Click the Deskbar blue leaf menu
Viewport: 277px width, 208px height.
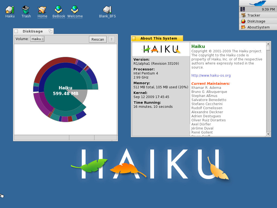[258, 3]
